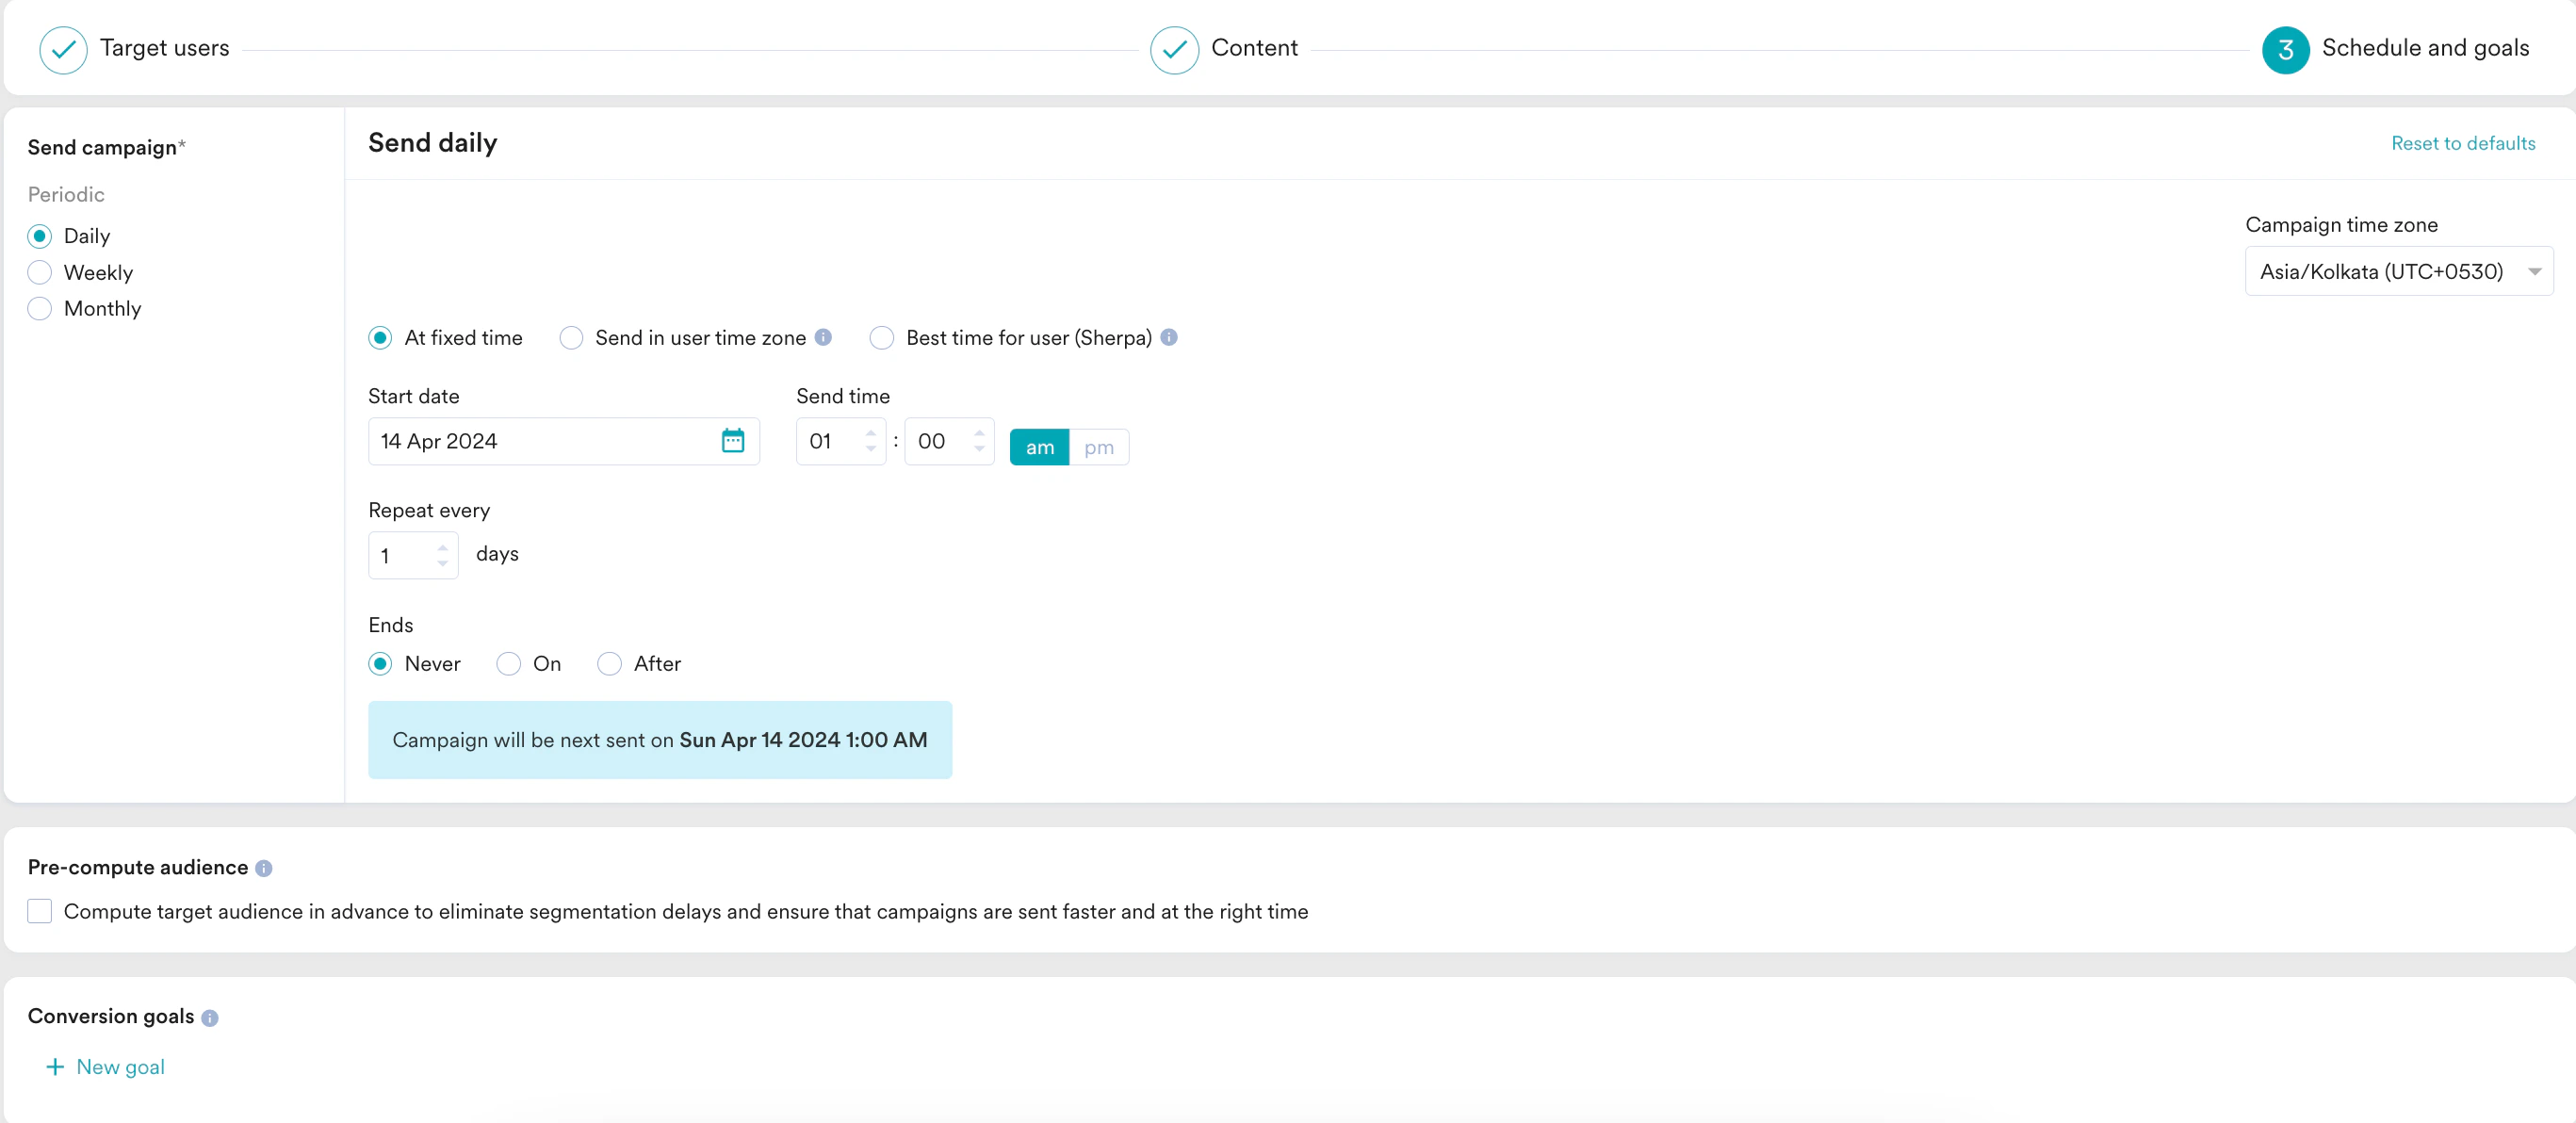Click info icon beside Send in user time zone
This screenshot has height=1123, width=2576.
pyautogui.click(x=823, y=337)
